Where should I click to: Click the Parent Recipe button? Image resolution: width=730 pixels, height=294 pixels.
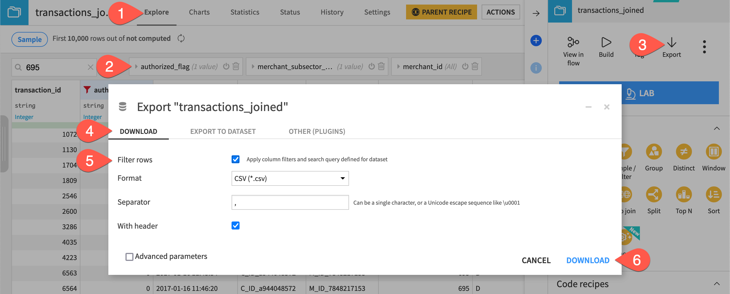[441, 12]
